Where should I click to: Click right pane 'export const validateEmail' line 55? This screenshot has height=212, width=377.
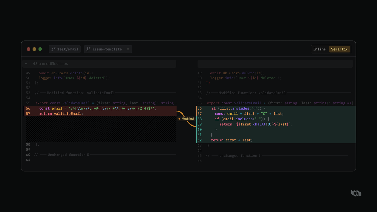[x=280, y=103]
